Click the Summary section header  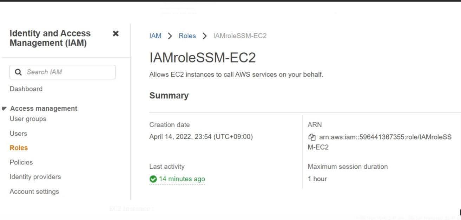pyautogui.click(x=169, y=95)
